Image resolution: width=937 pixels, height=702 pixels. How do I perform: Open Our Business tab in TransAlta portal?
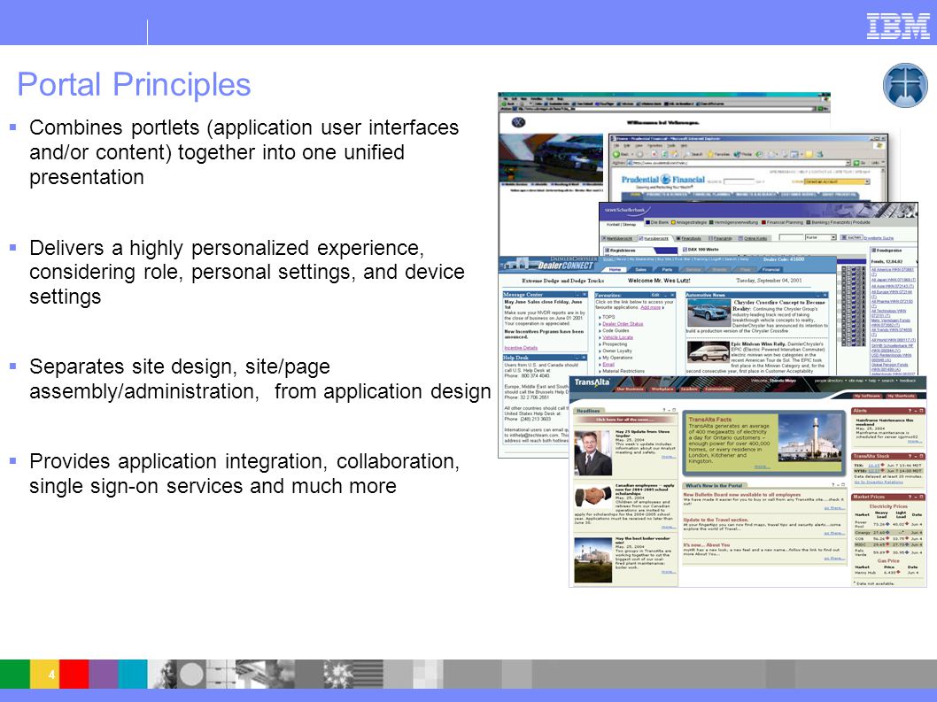[630, 389]
